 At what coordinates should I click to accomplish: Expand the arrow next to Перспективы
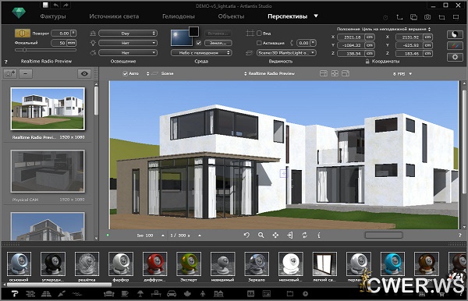coord(316,16)
